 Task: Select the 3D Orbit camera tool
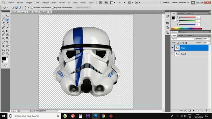(7, 50)
